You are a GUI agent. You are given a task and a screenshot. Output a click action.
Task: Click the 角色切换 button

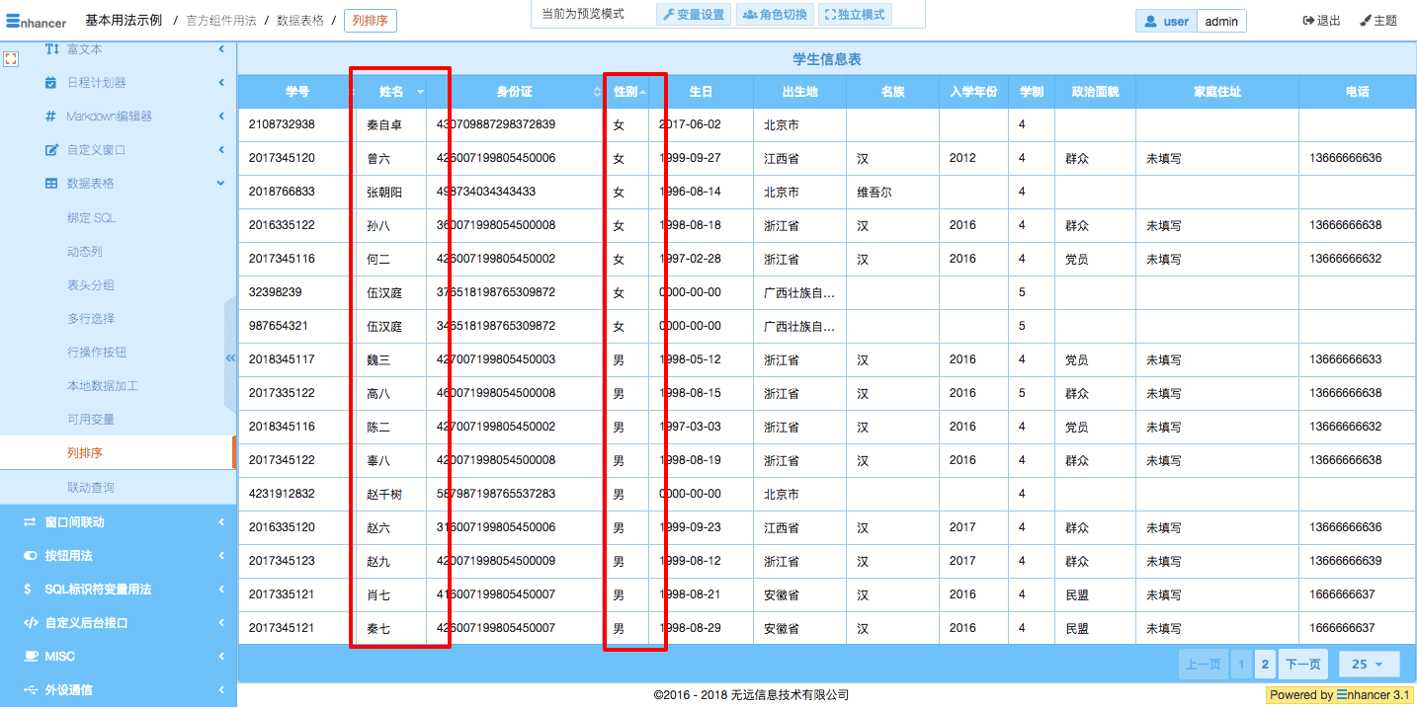tap(775, 15)
